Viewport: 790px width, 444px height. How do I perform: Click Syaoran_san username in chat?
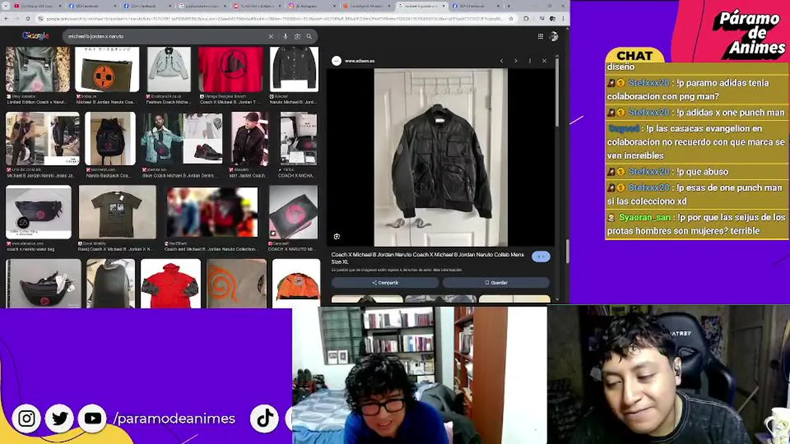644,218
